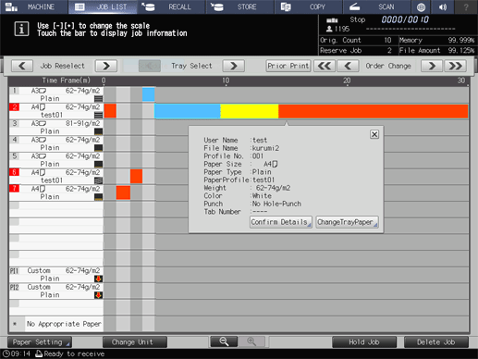Open the MACHINE tab
Screen dimensions: 478x359
[x=34, y=6]
